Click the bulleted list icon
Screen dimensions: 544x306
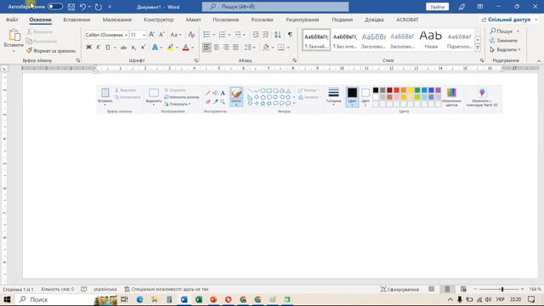click(207, 35)
